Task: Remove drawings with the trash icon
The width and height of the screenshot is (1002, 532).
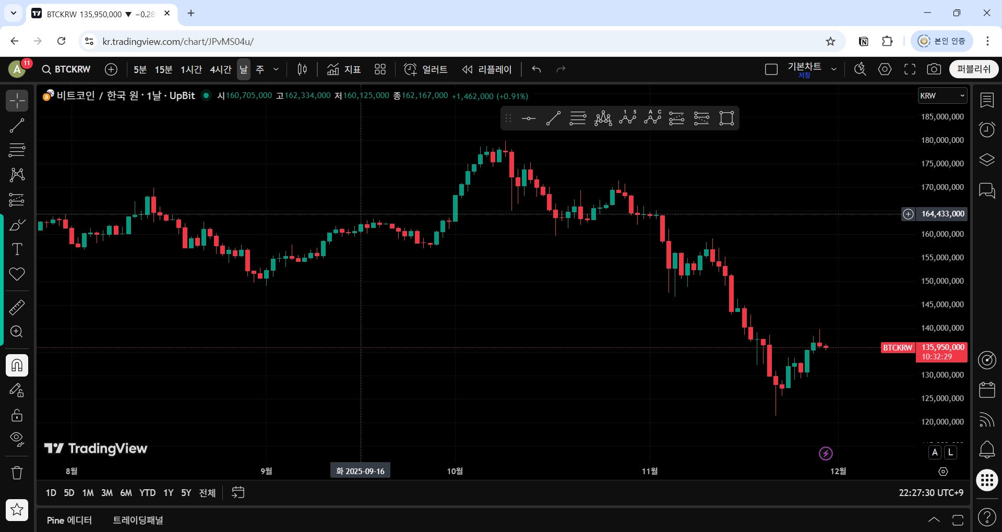Action: [17, 473]
